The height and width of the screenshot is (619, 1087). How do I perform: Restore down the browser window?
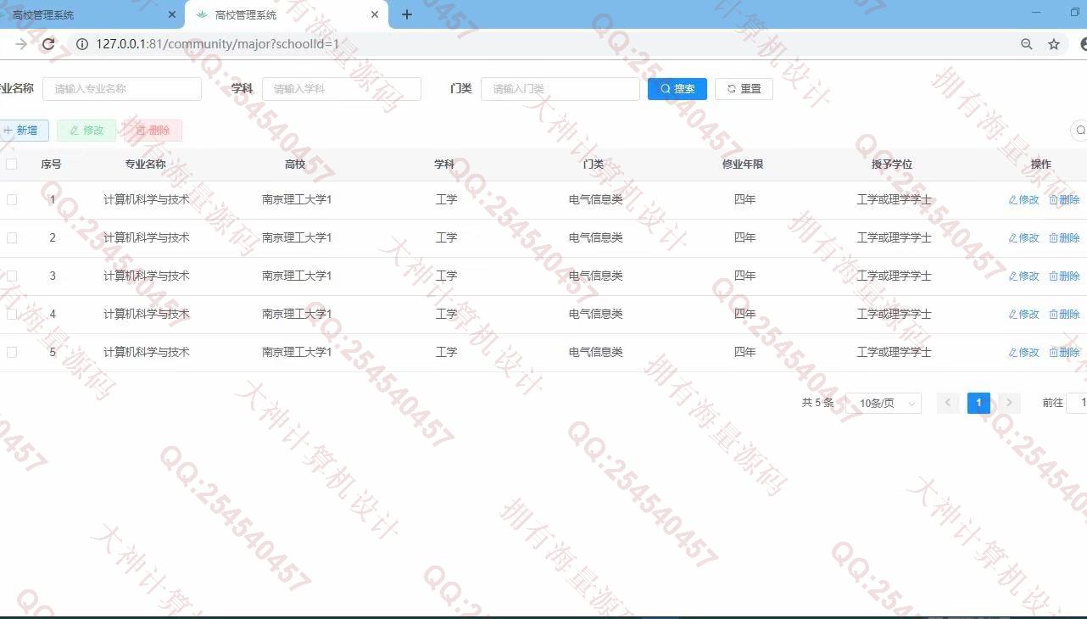1076,13
